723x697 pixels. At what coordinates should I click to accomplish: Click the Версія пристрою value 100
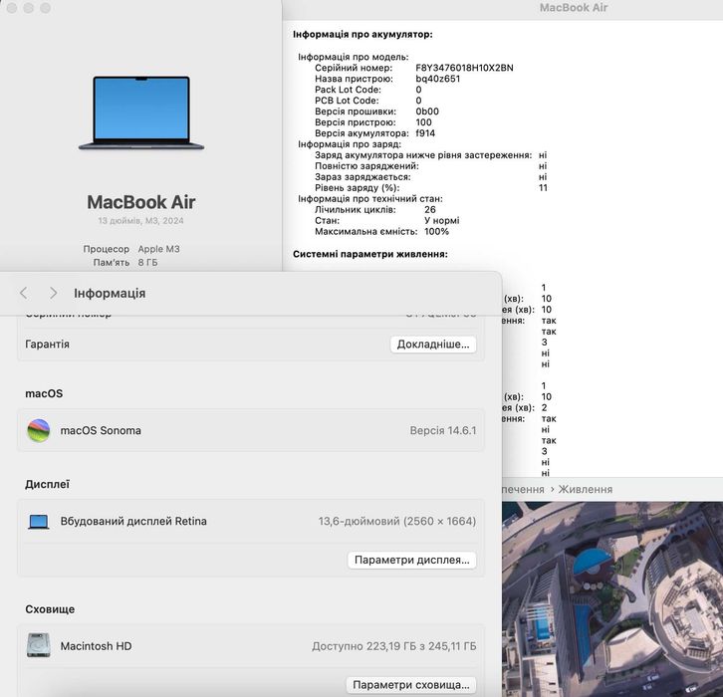coord(423,122)
